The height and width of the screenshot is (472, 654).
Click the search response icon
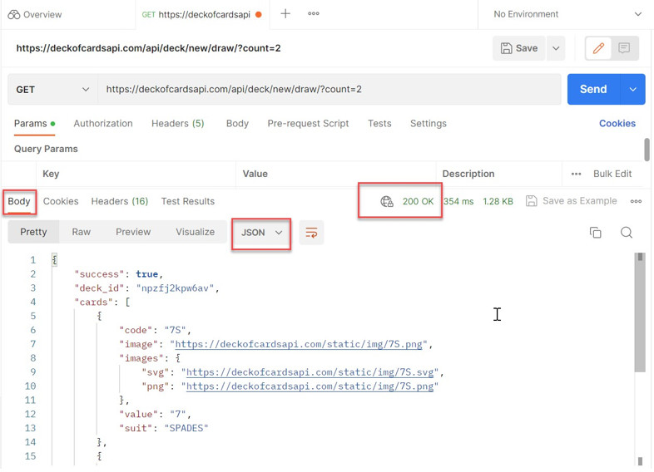point(626,233)
